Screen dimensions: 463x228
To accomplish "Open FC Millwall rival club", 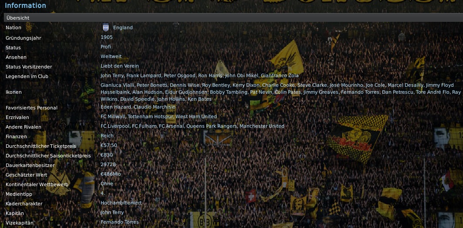I will click(115, 116).
